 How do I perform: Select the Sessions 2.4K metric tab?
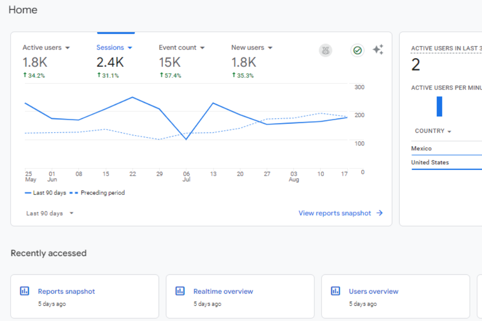[114, 61]
